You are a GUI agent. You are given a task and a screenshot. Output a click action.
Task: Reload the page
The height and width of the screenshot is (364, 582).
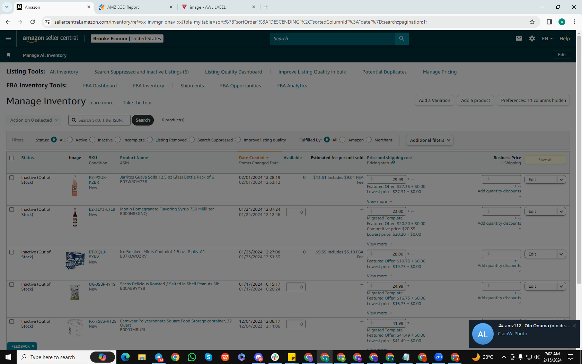pos(33,22)
